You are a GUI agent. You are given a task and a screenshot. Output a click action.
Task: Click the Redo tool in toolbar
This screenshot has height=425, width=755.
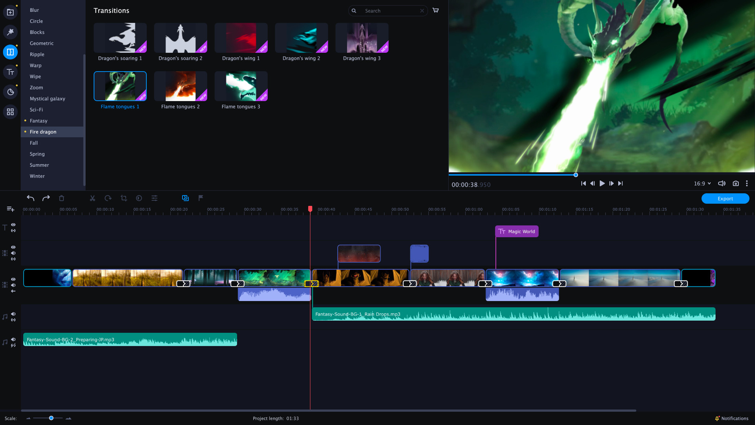tap(46, 198)
